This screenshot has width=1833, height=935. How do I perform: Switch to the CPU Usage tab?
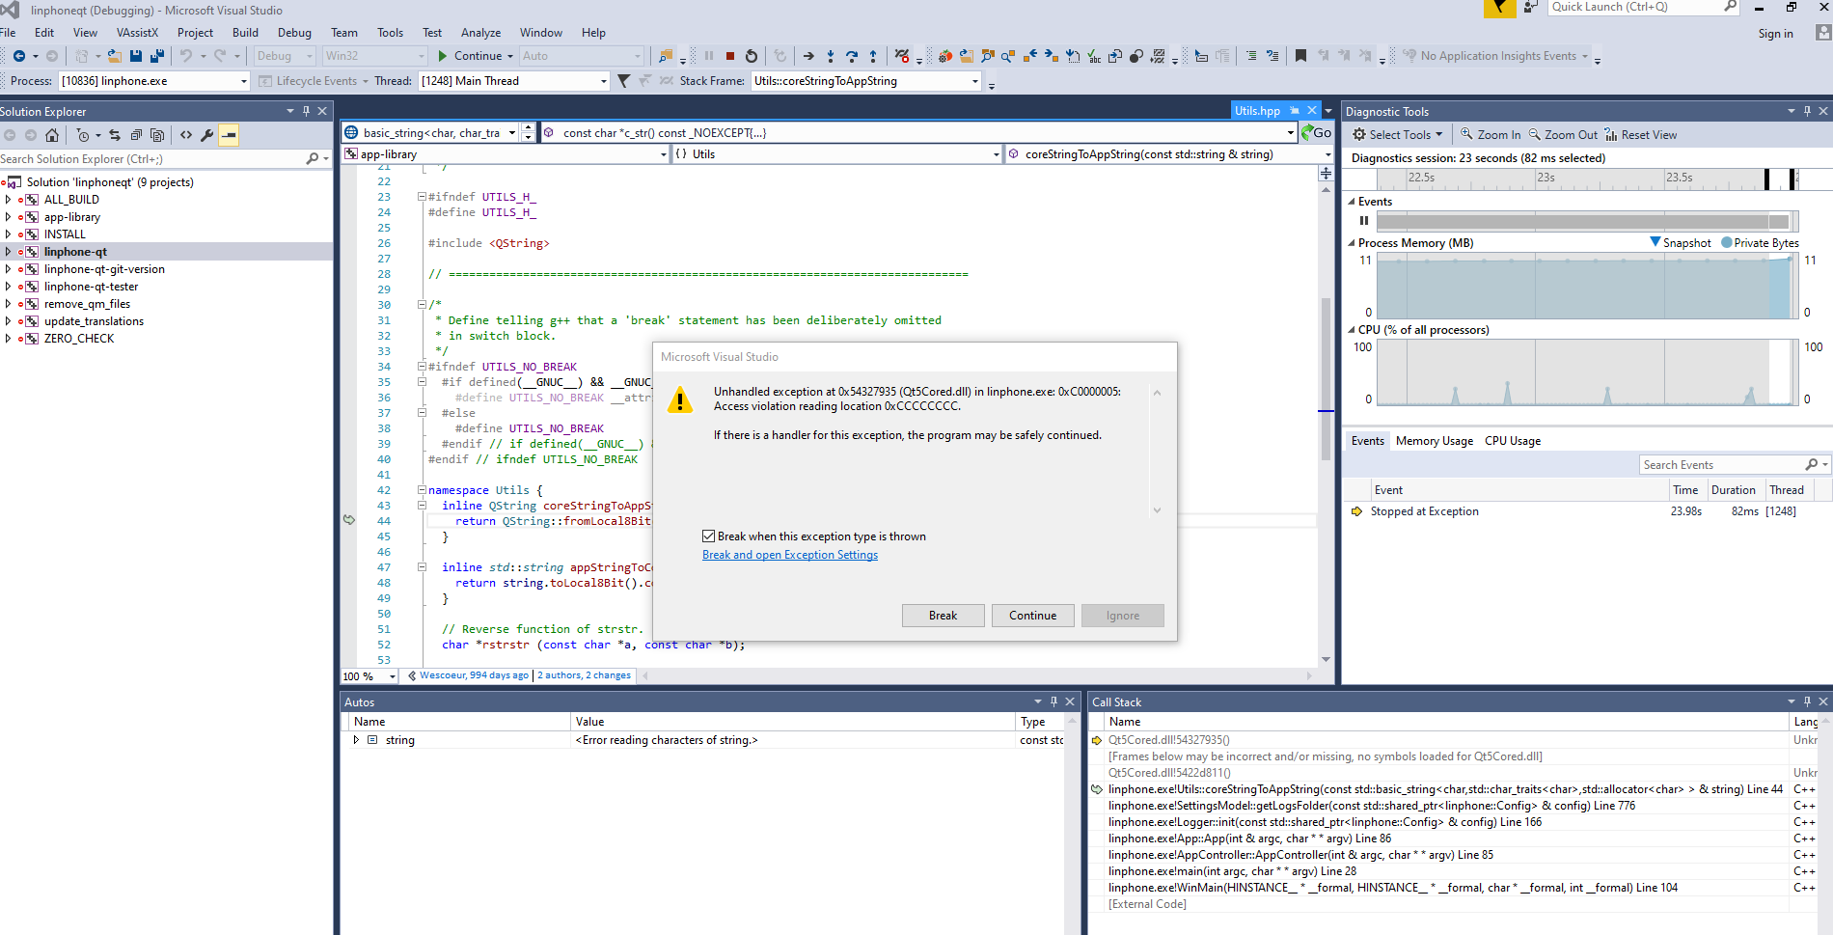1513,441
